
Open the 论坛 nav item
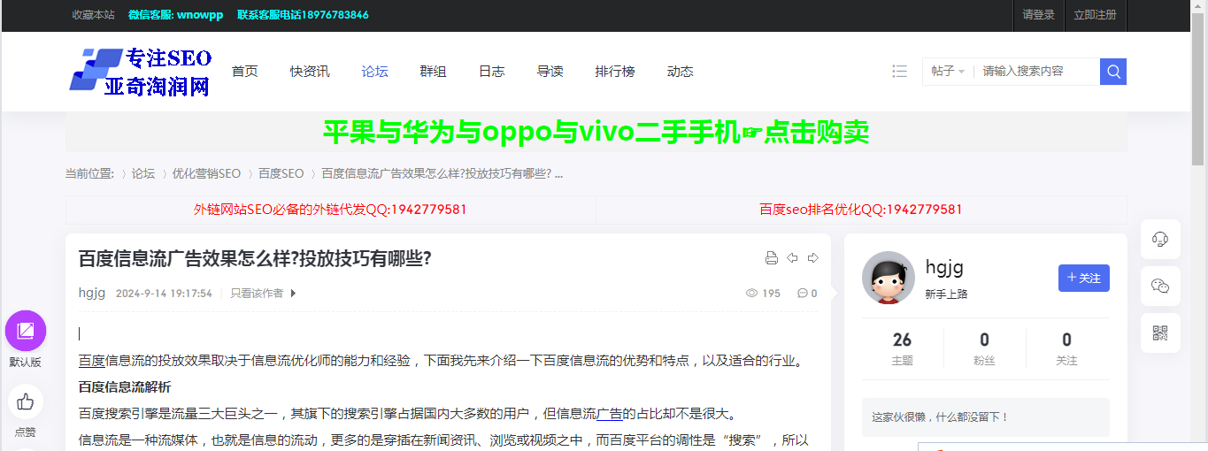pyautogui.click(x=375, y=72)
